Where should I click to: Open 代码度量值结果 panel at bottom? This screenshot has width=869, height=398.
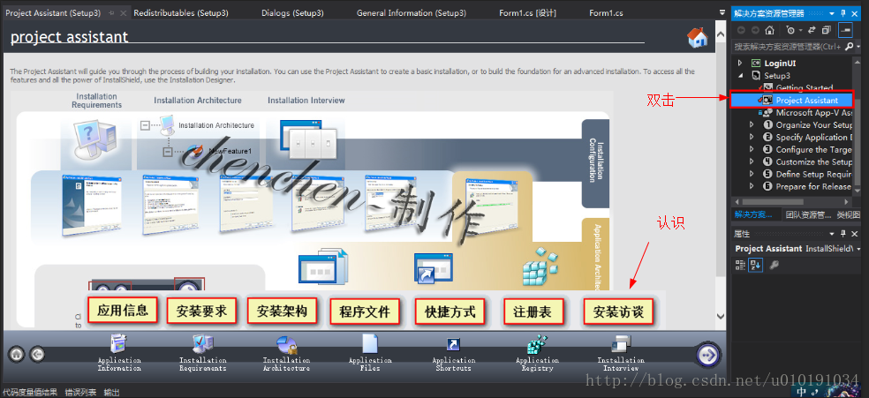29,393
